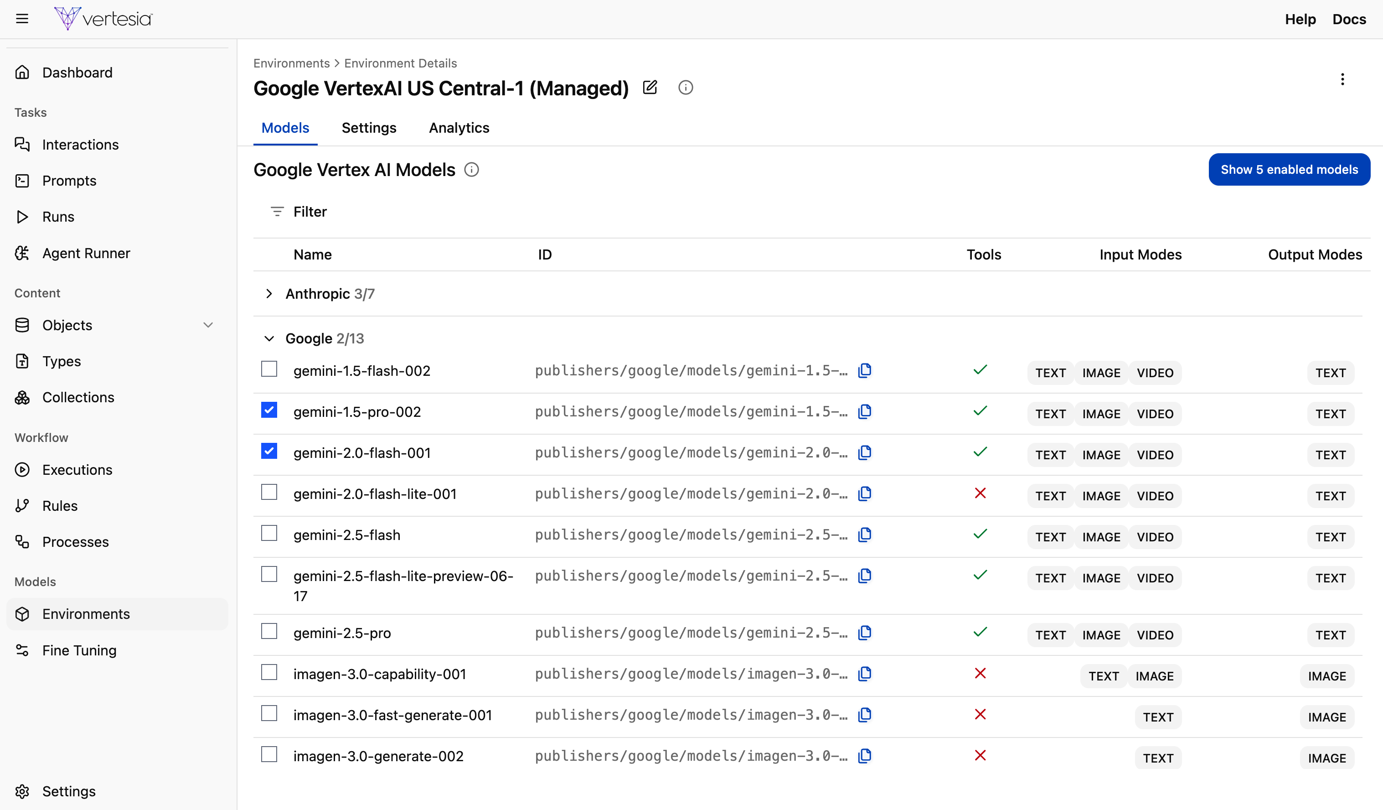Click the Interactions chat icon in sidebar
The height and width of the screenshot is (810, 1383).
pyautogui.click(x=22, y=145)
